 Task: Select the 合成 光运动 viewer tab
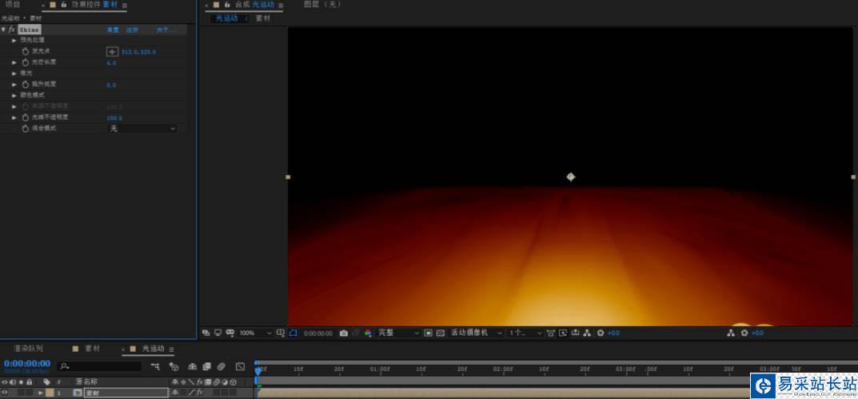coord(254,4)
